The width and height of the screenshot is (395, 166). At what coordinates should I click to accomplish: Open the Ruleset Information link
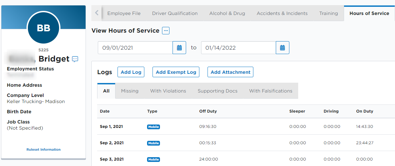click(43, 150)
